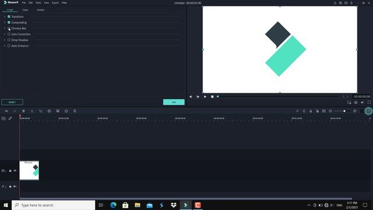
Task: Expand the Drop Shadow section arrow
Action: pos(5,40)
